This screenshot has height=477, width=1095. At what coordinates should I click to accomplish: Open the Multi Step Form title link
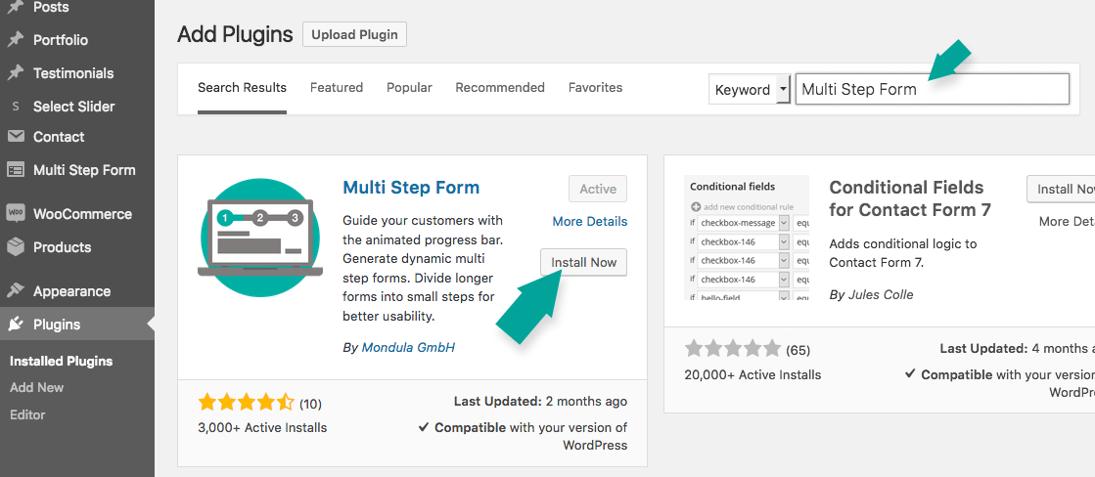411,187
